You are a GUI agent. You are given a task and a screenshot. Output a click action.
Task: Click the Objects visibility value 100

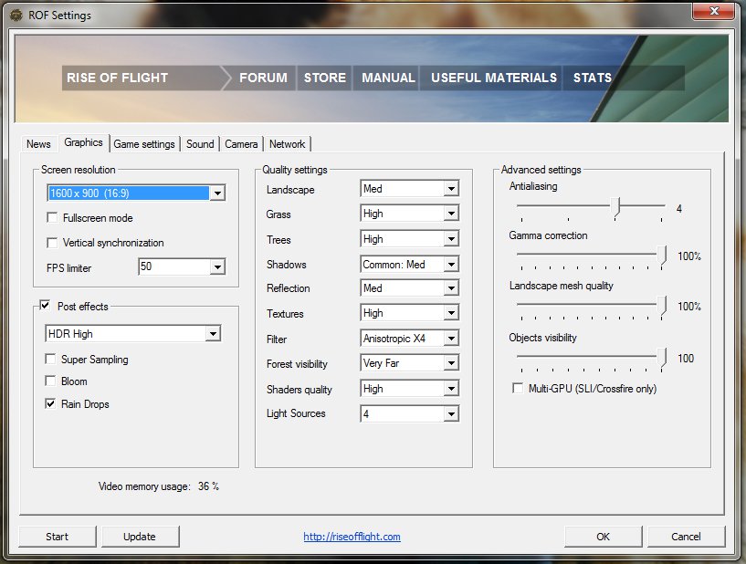pyautogui.click(x=686, y=358)
